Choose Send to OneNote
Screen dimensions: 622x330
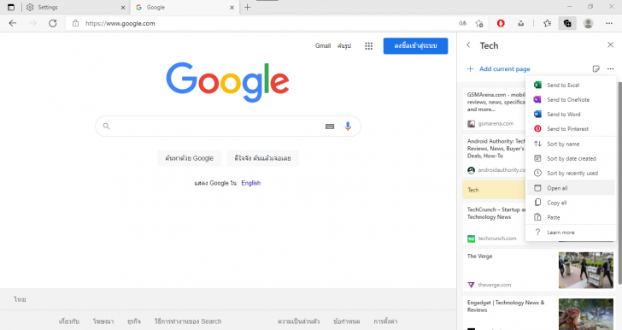[571, 100]
